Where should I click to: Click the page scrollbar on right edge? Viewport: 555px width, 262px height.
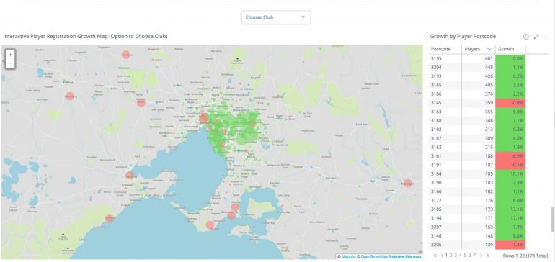pyautogui.click(x=552, y=220)
